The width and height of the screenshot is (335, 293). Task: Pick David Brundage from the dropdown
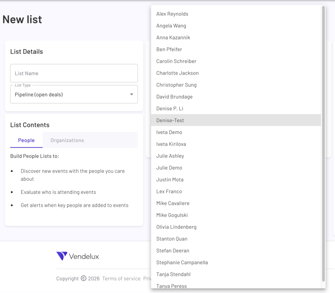click(x=174, y=97)
